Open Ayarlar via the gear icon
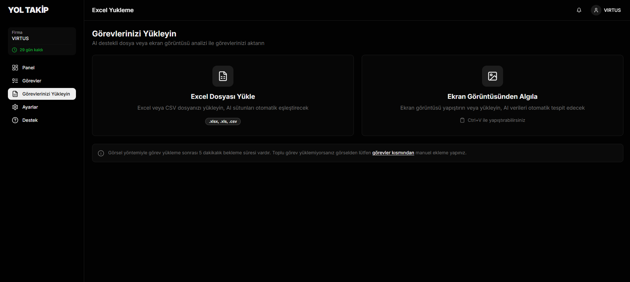The image size is (630, 282). point(15,107)
